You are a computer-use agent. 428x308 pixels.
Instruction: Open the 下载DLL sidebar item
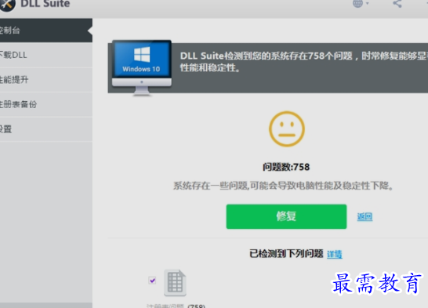46,55
